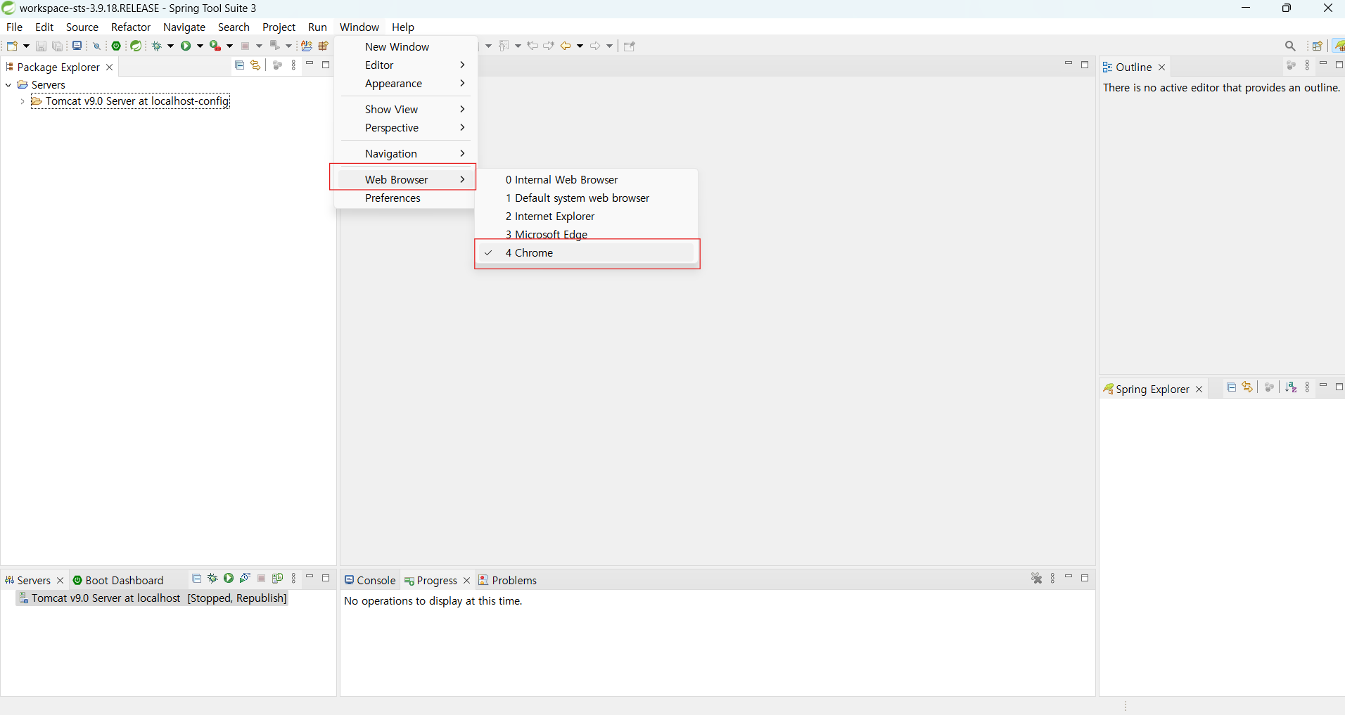The width and height of the screenshot is (1345, 715).
Task: Close the Package Explorer view tab
Action: point(109,67)
